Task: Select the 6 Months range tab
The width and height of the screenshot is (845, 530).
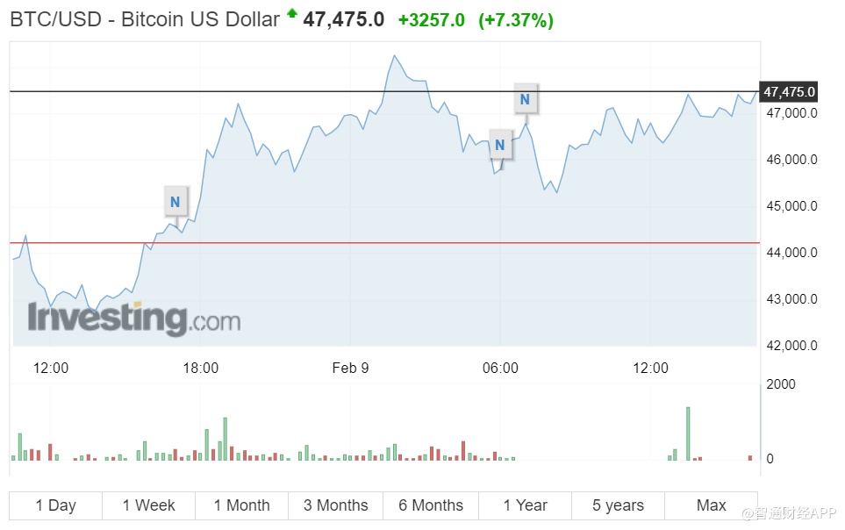Action: 430,505
